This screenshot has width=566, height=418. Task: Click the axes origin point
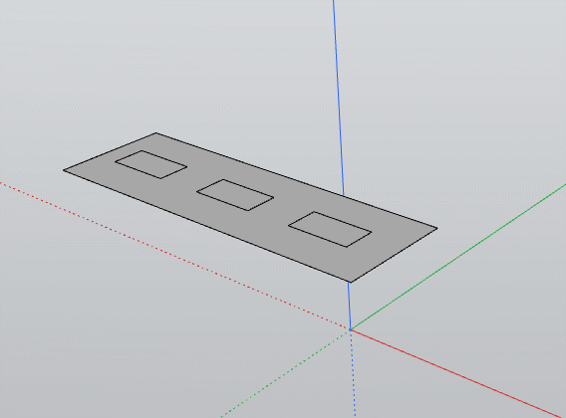(350, 329)
